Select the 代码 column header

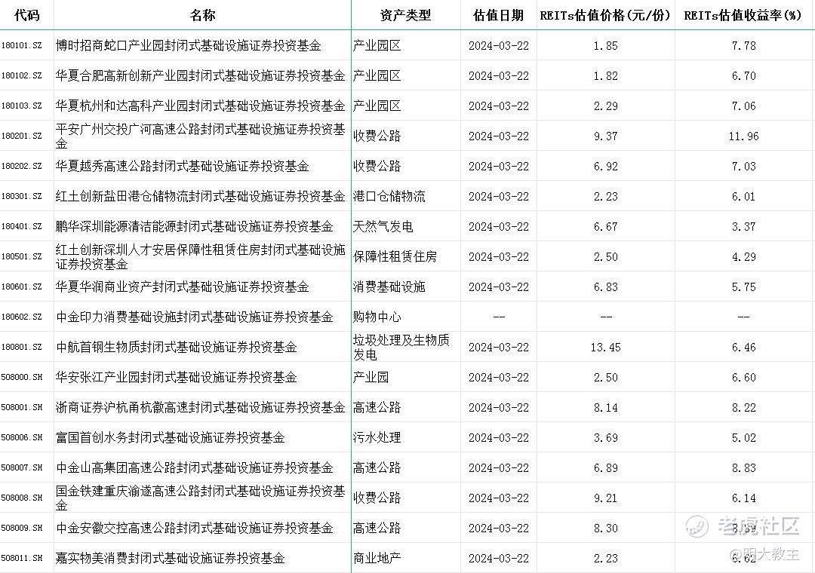coord(26,15)
